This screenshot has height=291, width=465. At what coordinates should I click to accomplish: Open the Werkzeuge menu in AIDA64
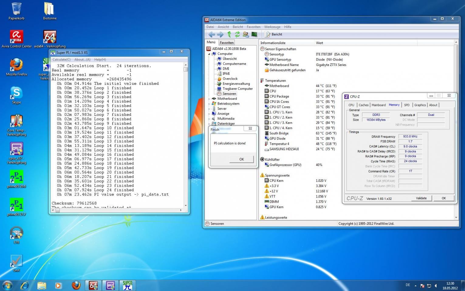point(272,27)
